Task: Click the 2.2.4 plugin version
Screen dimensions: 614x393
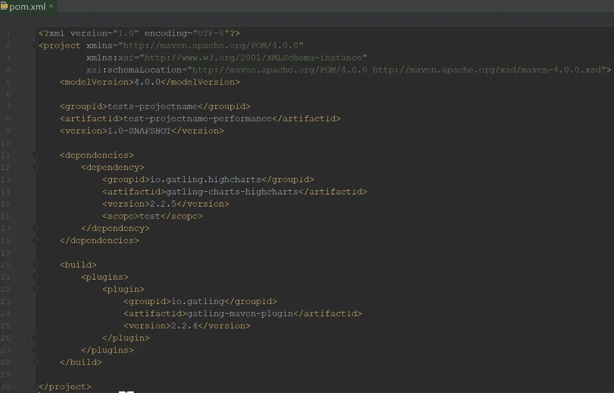Action: (185, 326)
